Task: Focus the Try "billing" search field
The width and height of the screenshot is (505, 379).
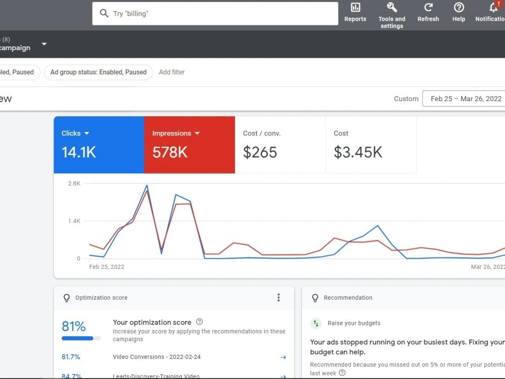Action: (x=215, y=14)
